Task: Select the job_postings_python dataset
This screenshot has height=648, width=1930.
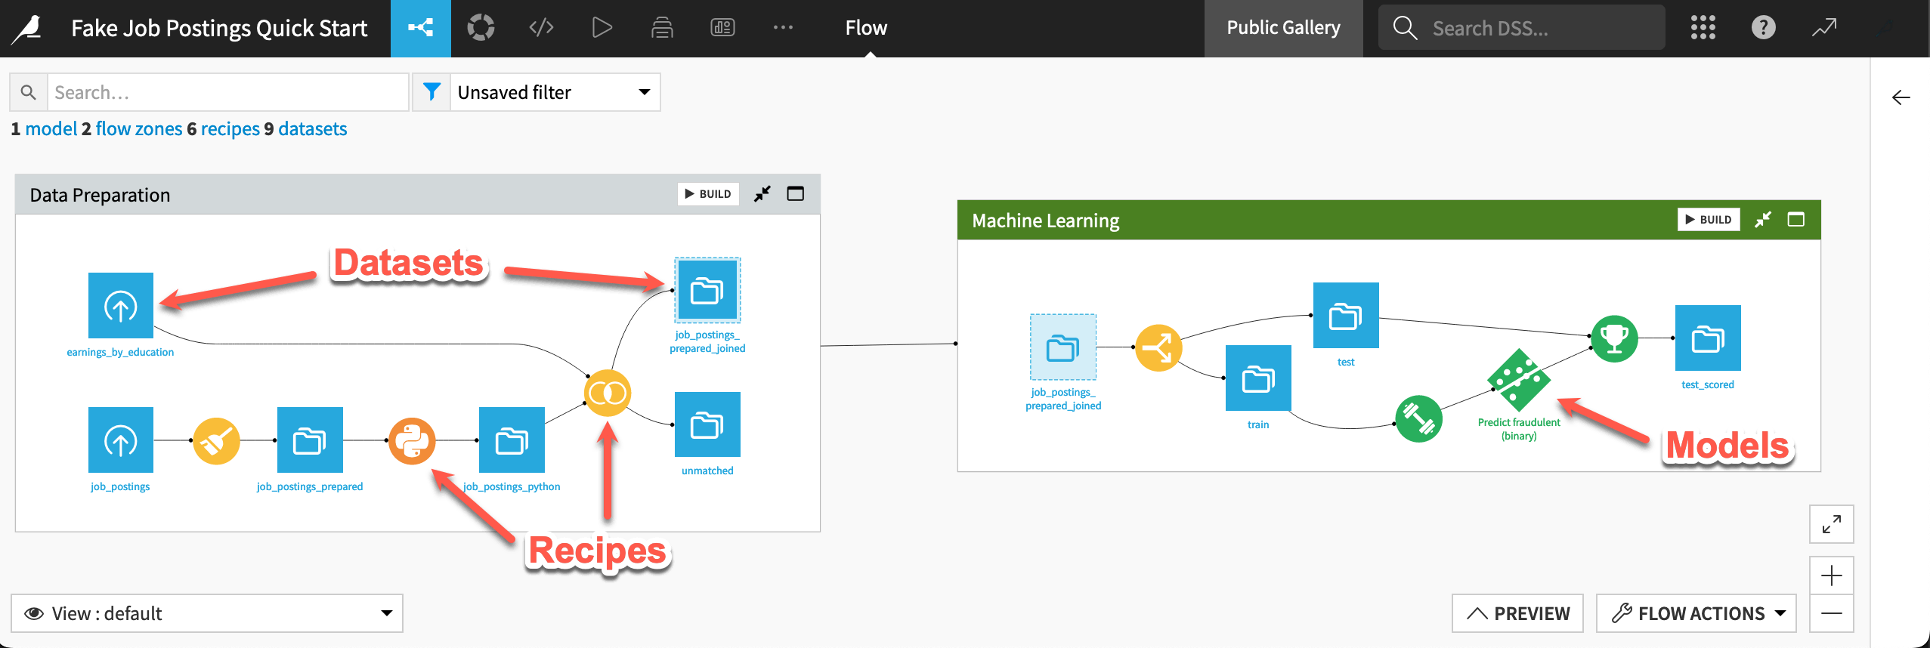Action: tap(512, 440)
